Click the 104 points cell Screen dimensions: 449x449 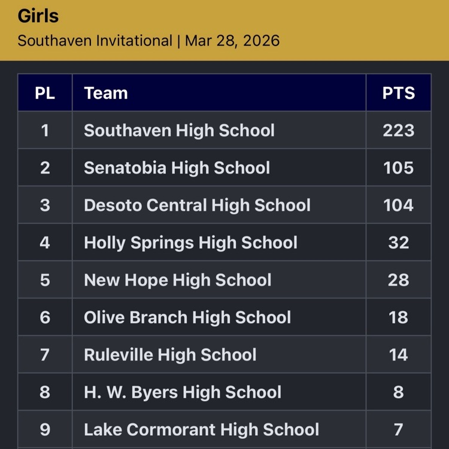398,205
